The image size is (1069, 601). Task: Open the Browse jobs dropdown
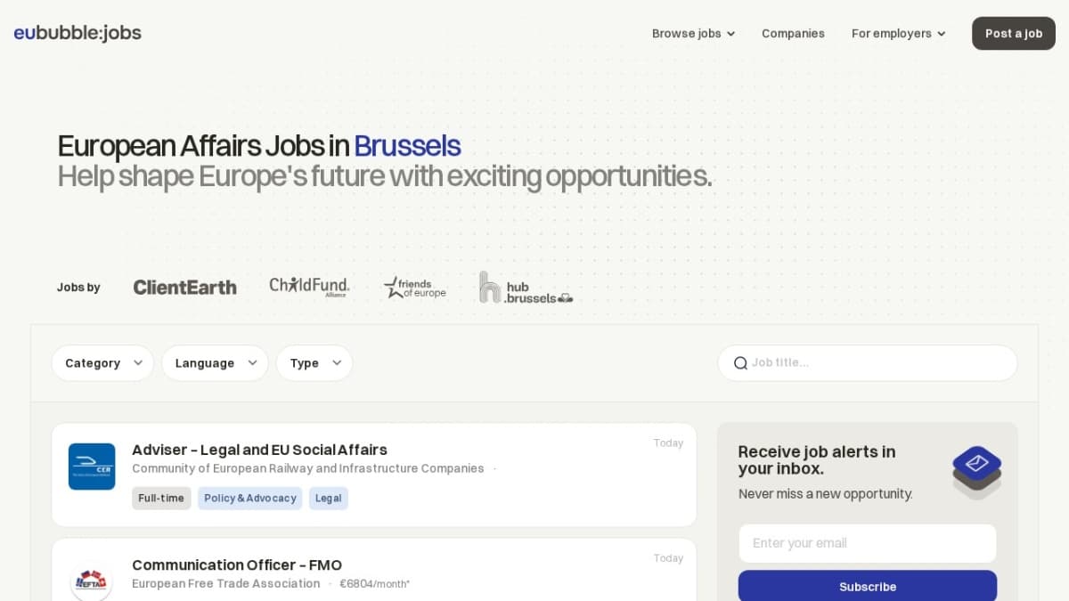[x=693, y=33]
